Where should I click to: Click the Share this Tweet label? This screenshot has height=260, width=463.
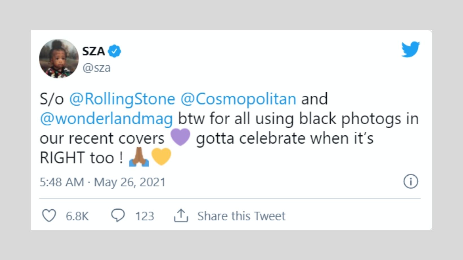point(241,216)
